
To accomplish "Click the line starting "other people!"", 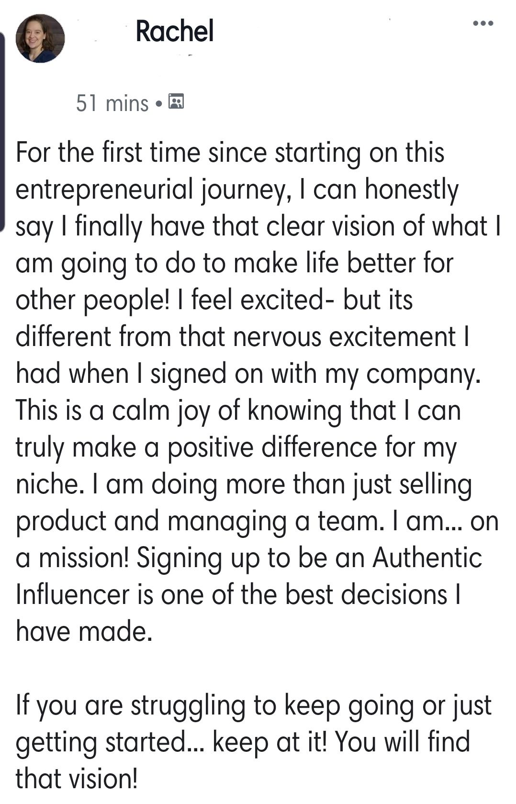I will 214,300.
